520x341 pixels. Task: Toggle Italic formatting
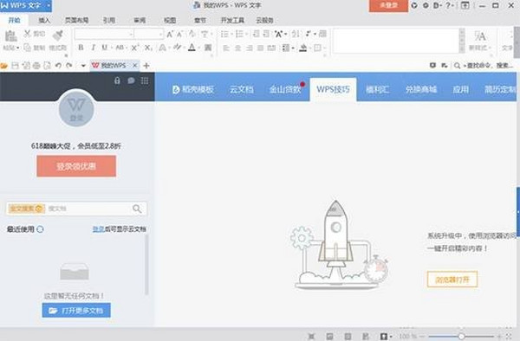(x=94, y=48)
